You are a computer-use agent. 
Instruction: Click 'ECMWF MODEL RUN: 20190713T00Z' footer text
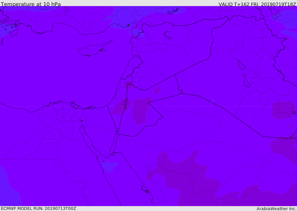(x=39, y=209)
